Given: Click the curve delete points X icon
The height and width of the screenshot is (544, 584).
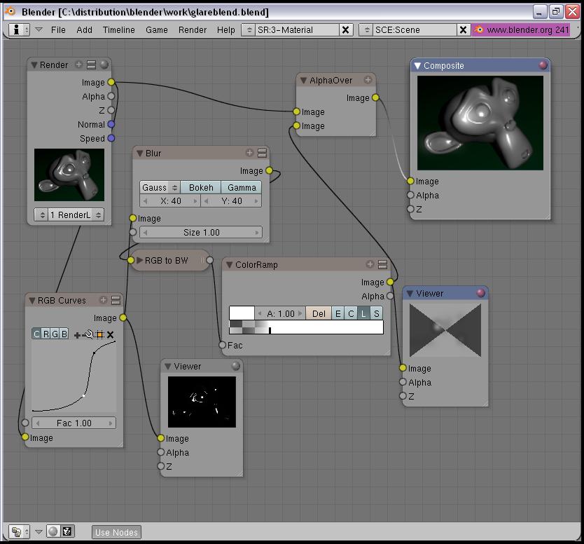Looking at the screenshot, I should point(110,335).
